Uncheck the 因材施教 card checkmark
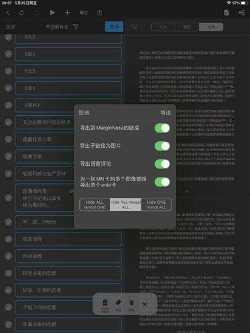Screen dimensions: 250x333 pyautogui.click(x=9, y=256)
